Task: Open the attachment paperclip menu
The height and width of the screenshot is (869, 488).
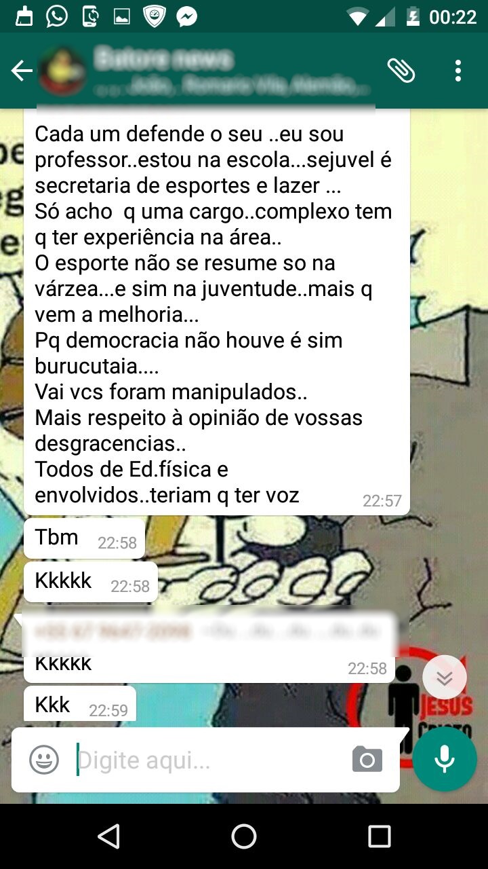Action: pyautogui.click(x=401, y=70)
